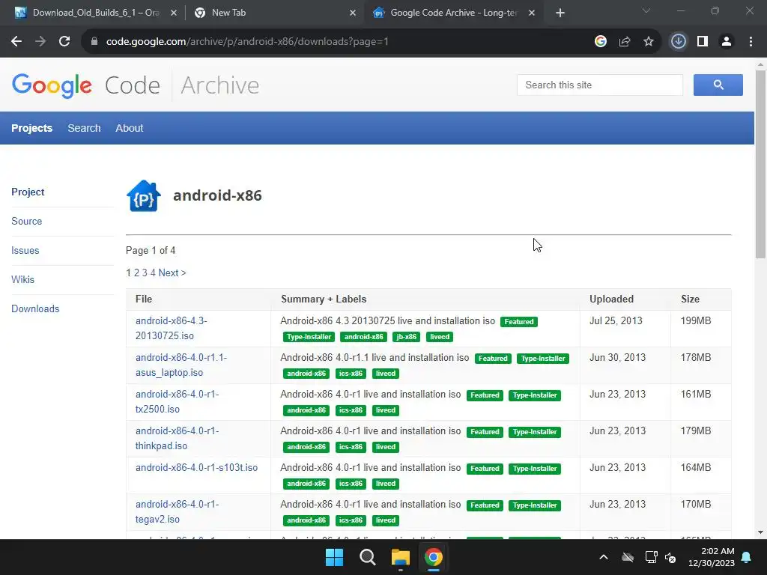Image resolution: width=767 pixels, height=575 pixels.
Task: Show hidden tray icons chevron
Action: [x=604, y=557]
